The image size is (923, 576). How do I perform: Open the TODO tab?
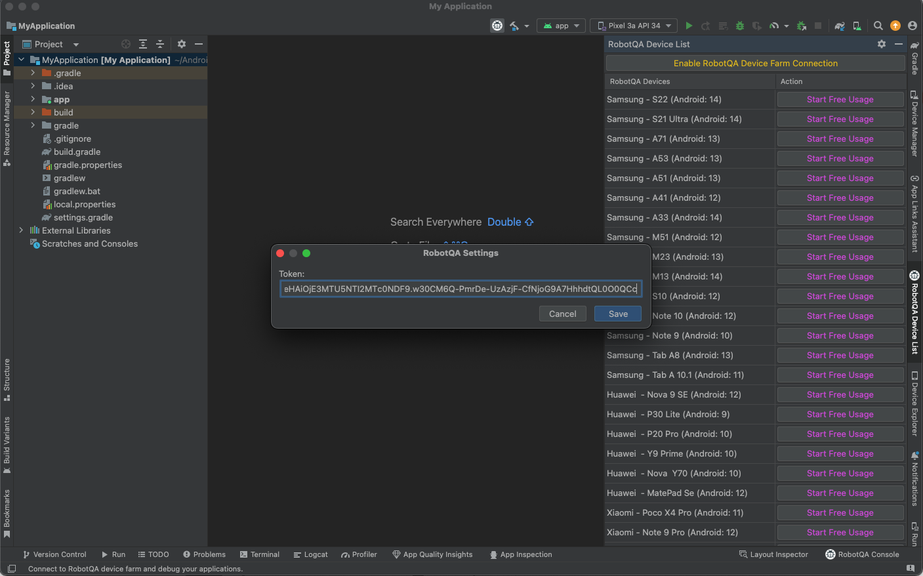(x=153, y=554)
